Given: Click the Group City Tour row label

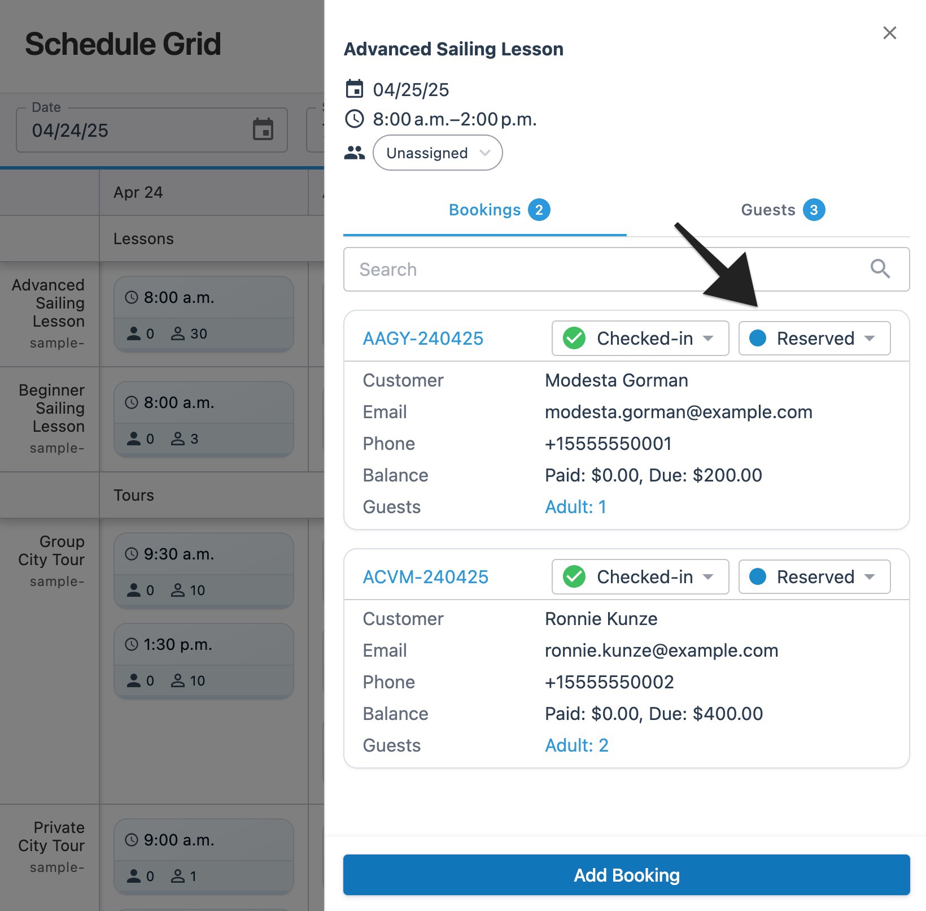Looking at the screenshot, I should (51, 551).
